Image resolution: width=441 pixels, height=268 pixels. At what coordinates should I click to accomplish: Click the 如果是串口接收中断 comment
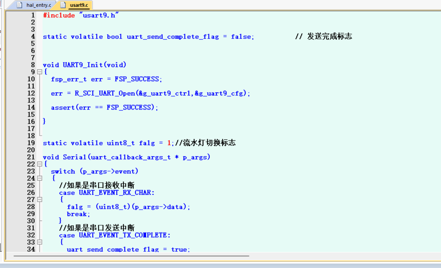click(x=97, y=185)
